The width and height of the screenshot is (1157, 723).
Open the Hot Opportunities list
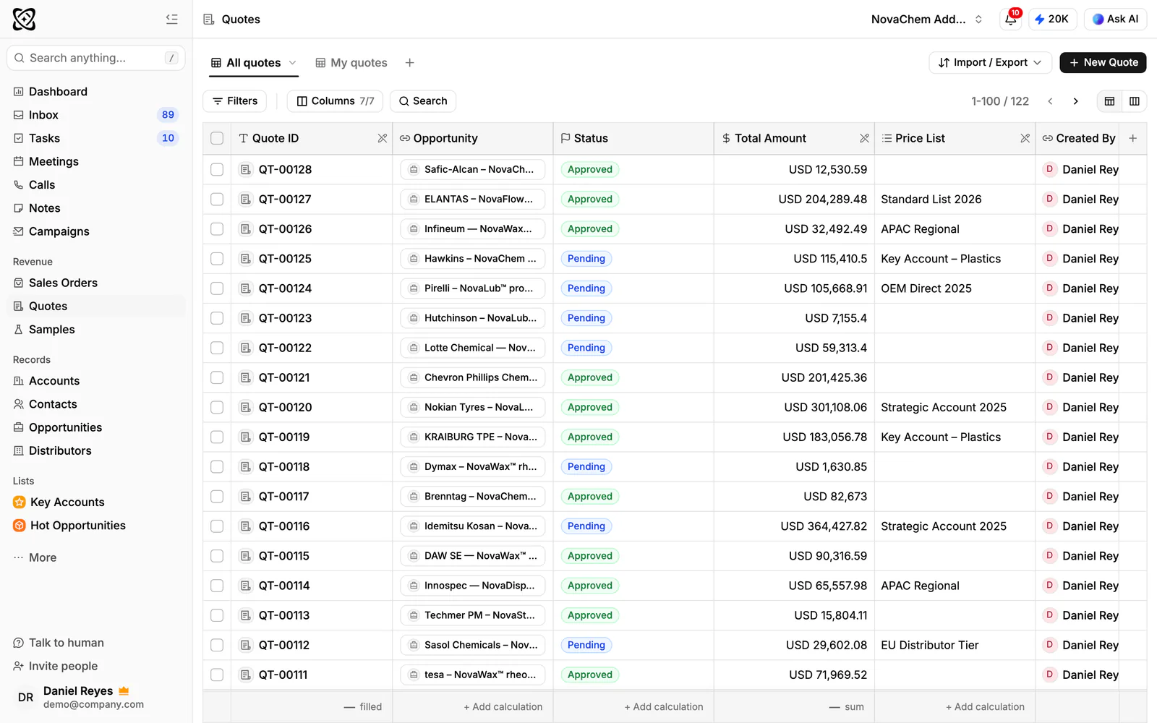[x=95, y=526]
